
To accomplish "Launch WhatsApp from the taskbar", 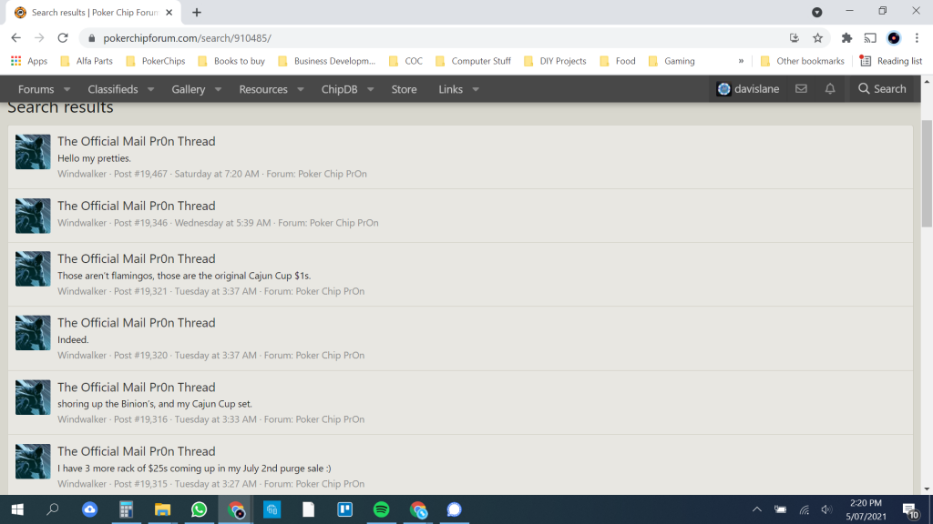I will click(200, 509).
